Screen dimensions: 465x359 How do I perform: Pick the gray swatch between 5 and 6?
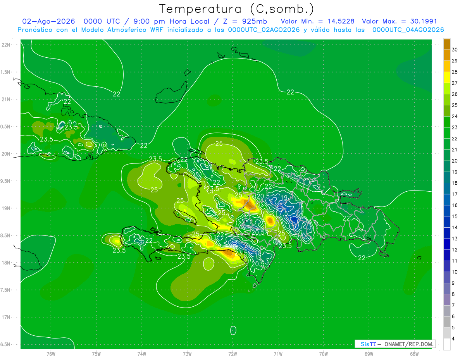(x=447, y=322)
